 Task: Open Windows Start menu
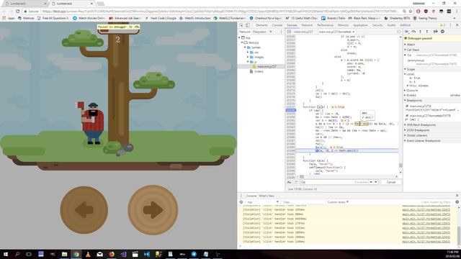6,254
